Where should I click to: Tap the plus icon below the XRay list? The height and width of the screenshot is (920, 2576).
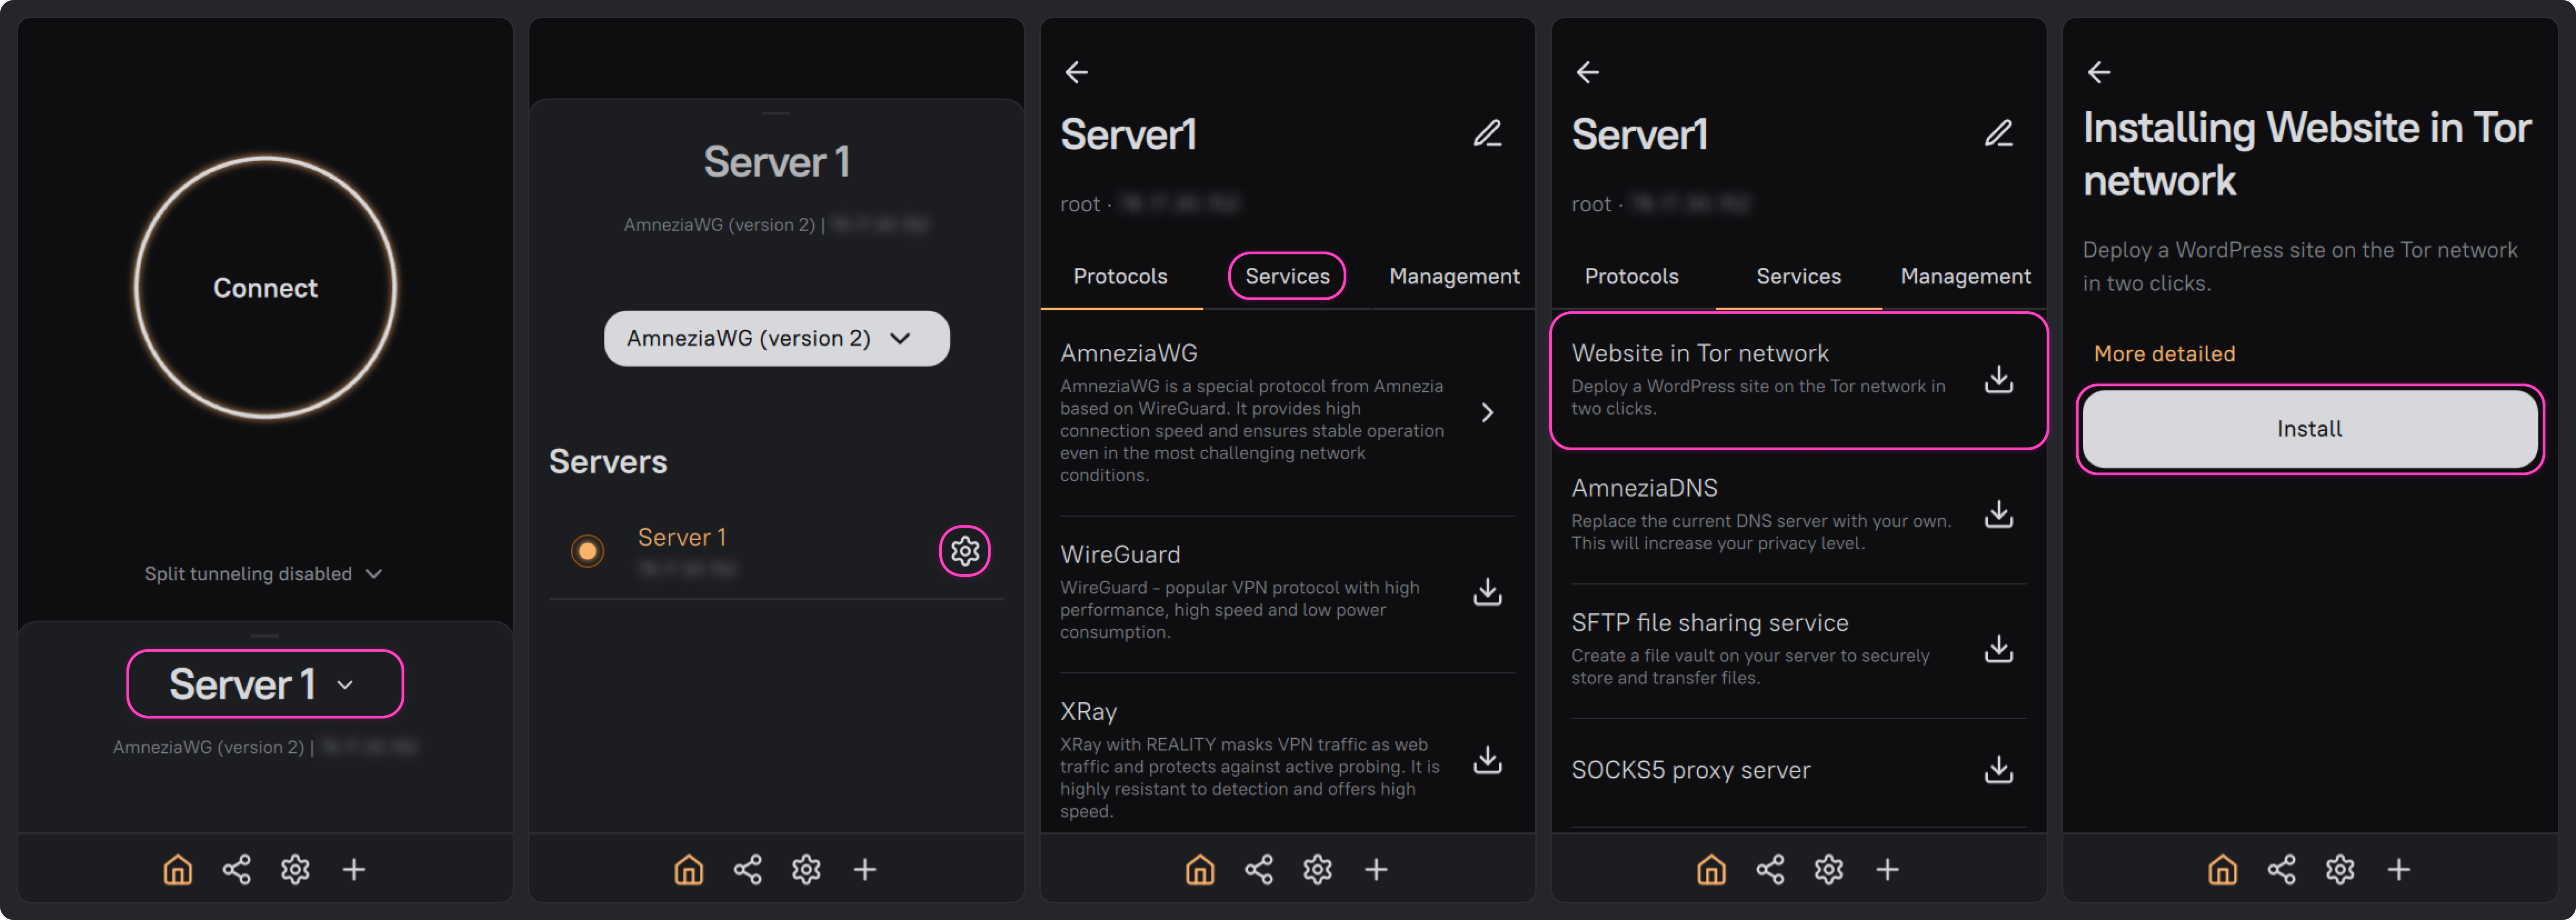pos(1376,869)
